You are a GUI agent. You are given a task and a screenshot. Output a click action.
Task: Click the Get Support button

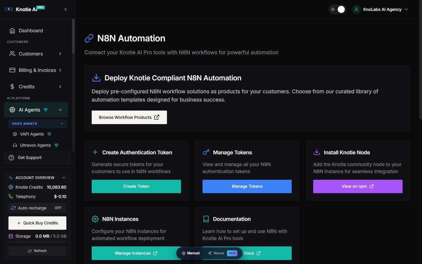(37, 158)
